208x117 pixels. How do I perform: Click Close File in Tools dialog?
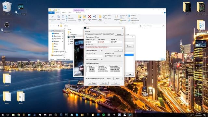coord(104,83)
